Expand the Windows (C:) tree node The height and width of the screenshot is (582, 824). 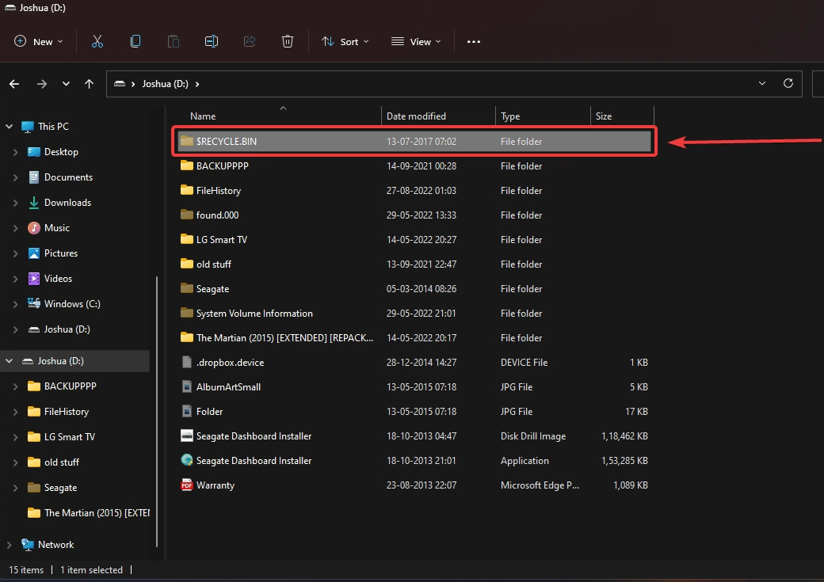pos(15,303)
